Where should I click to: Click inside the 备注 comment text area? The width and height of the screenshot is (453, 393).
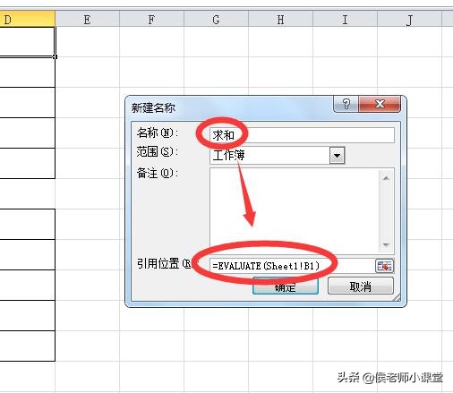[294, 211]
